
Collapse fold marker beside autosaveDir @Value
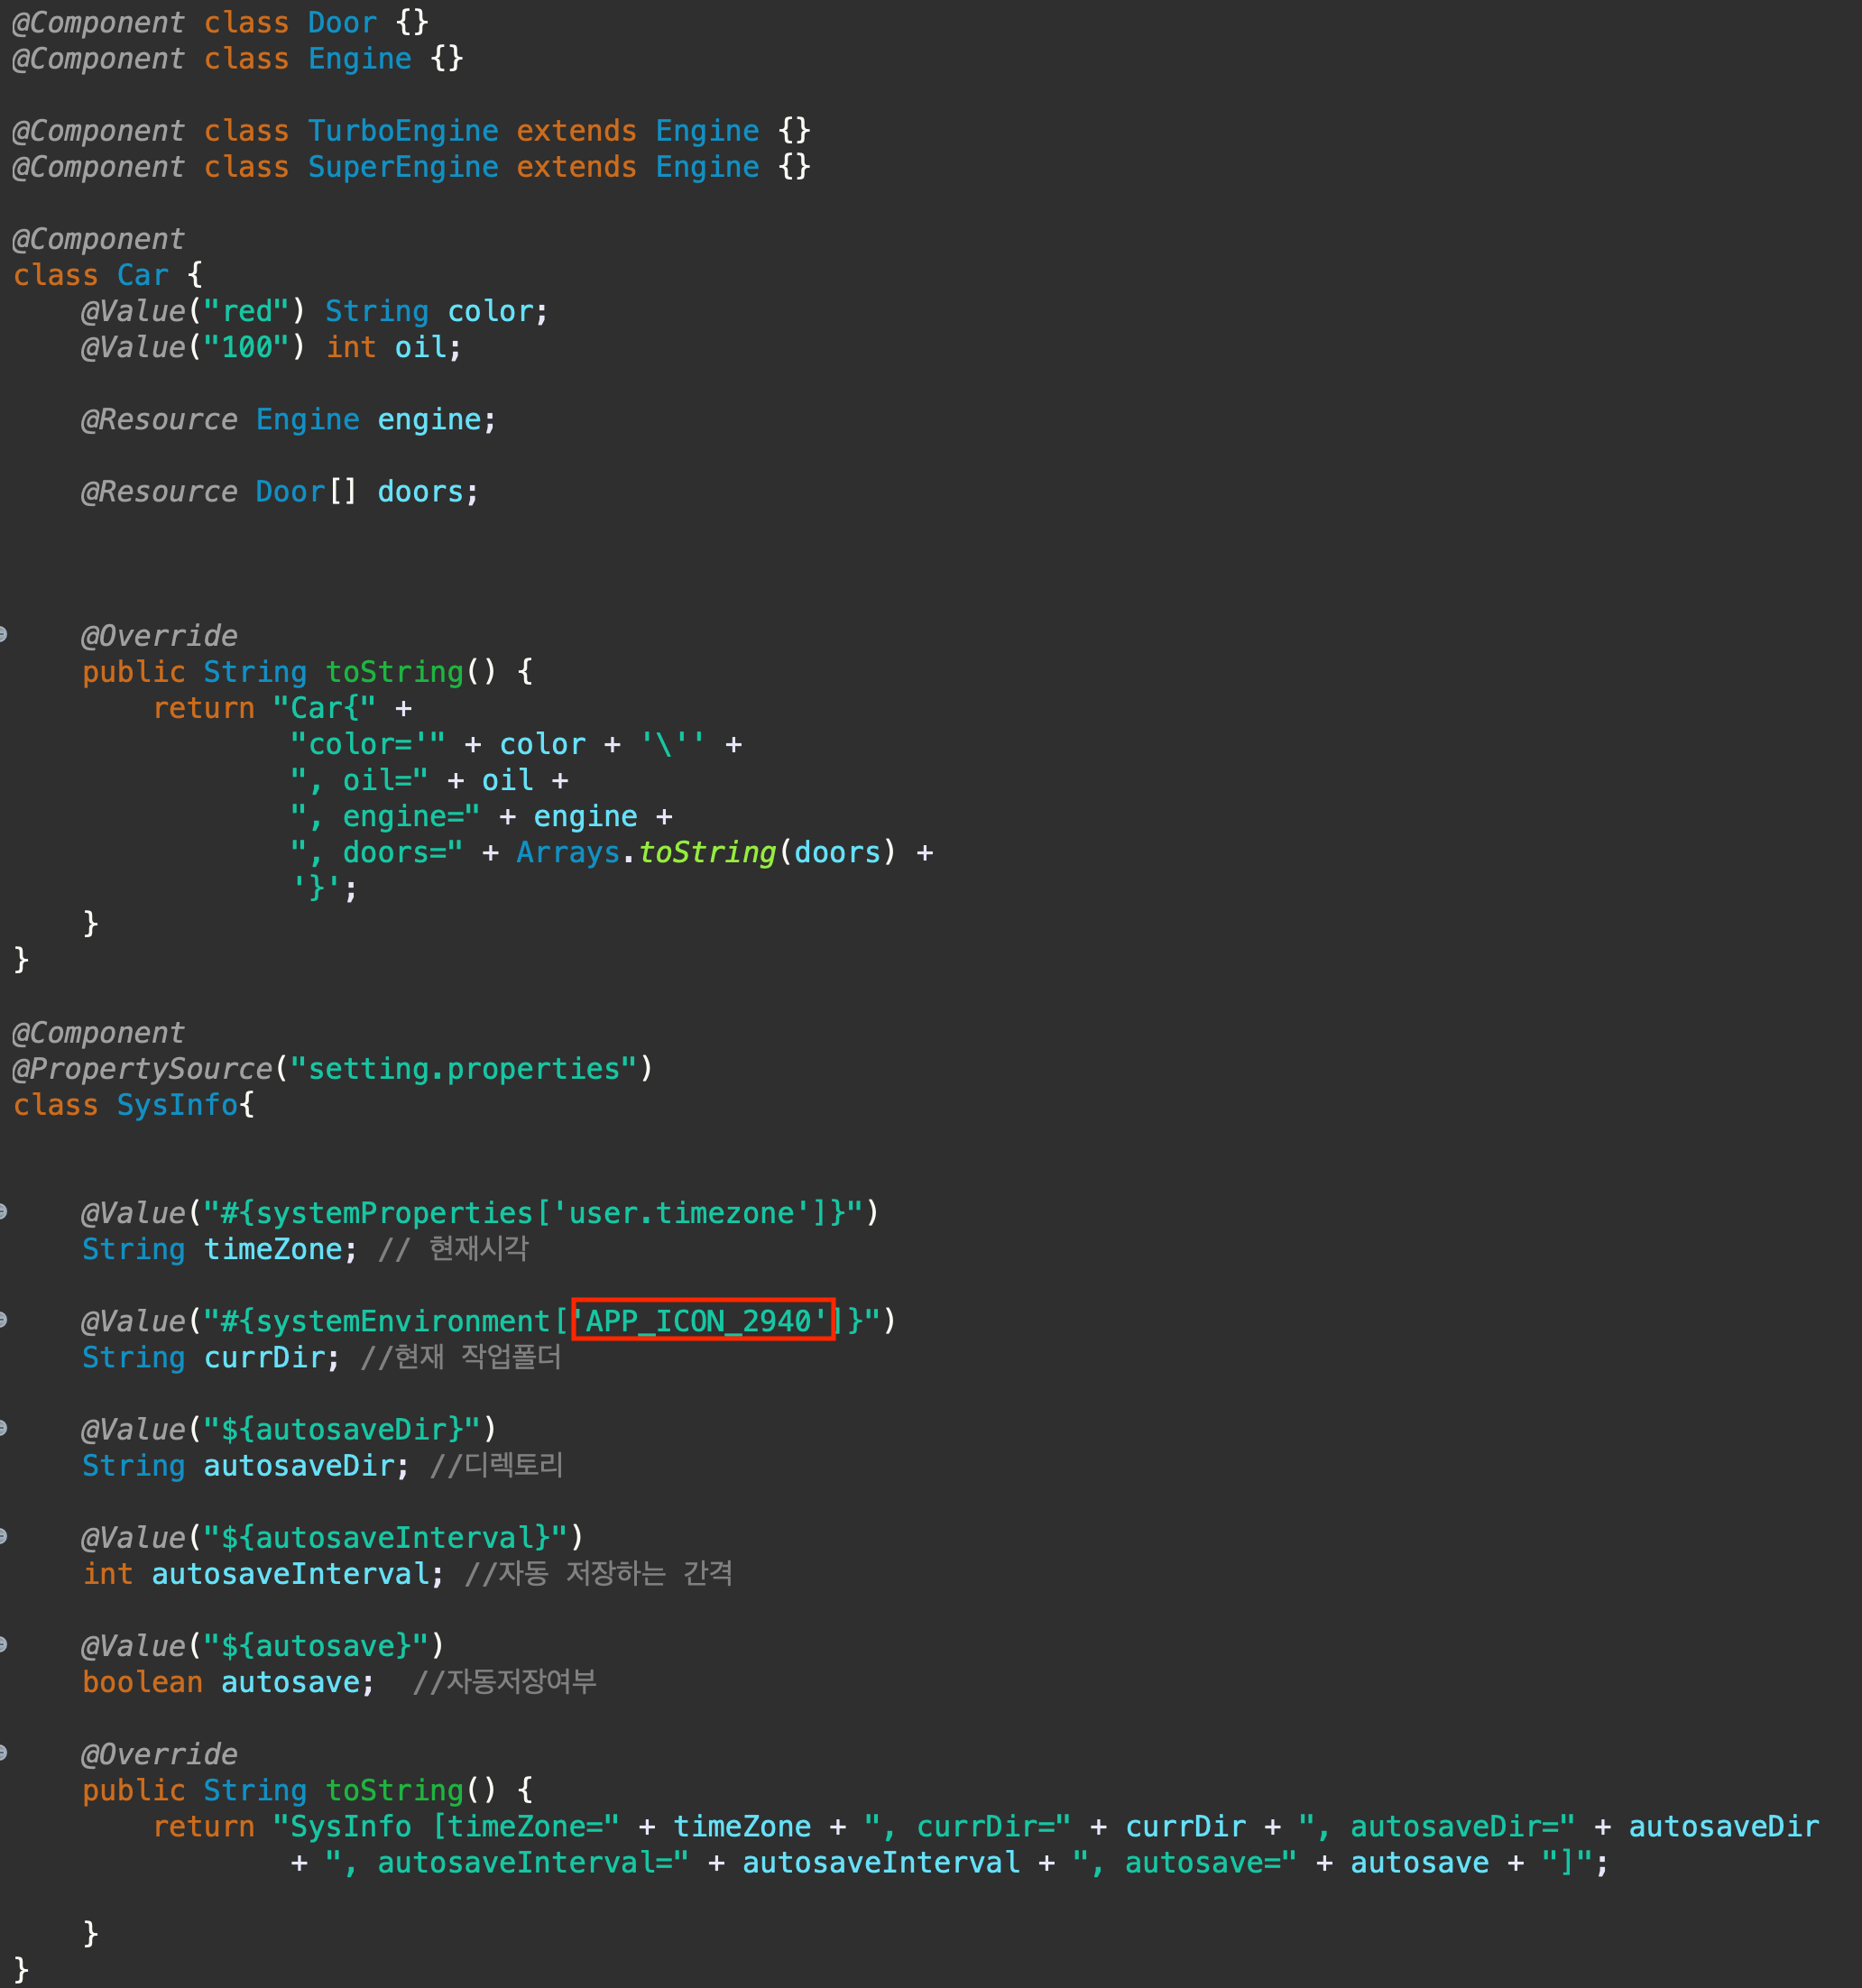pos(3,1428)
